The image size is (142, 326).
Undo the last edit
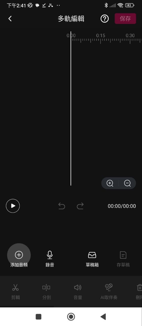pos(62,206)
